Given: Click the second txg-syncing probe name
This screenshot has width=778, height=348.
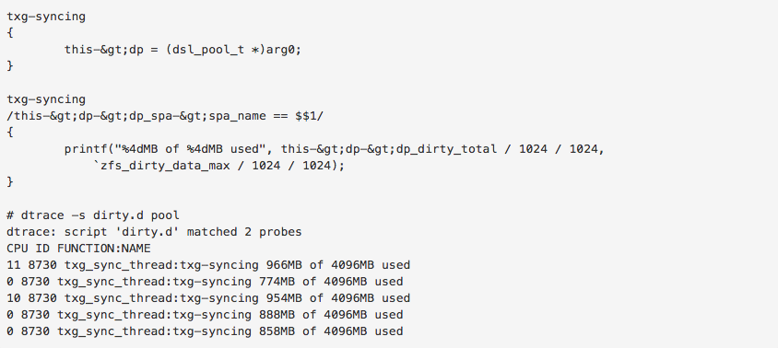Looking at the screenshot, I should click(x=46, y=99).
